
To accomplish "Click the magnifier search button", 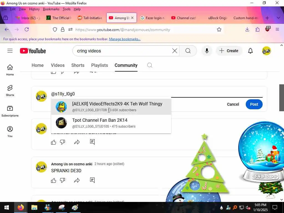I will (188, 51).
